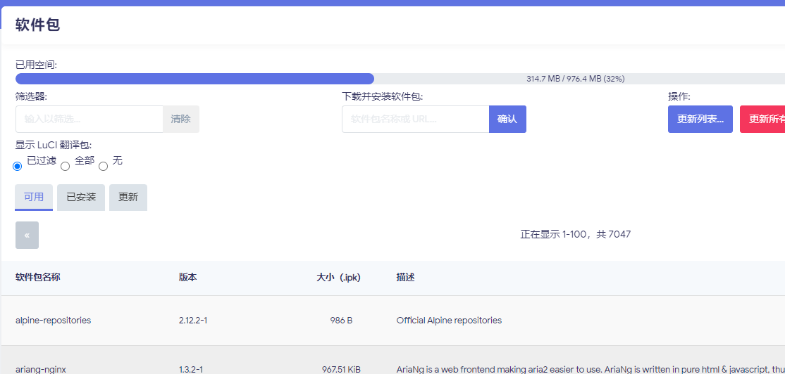The height and width of the screenshot is (374, 785).
Task: Select the 已过滤 radio option
Action: pyautogui.click(x=18, y=166)
